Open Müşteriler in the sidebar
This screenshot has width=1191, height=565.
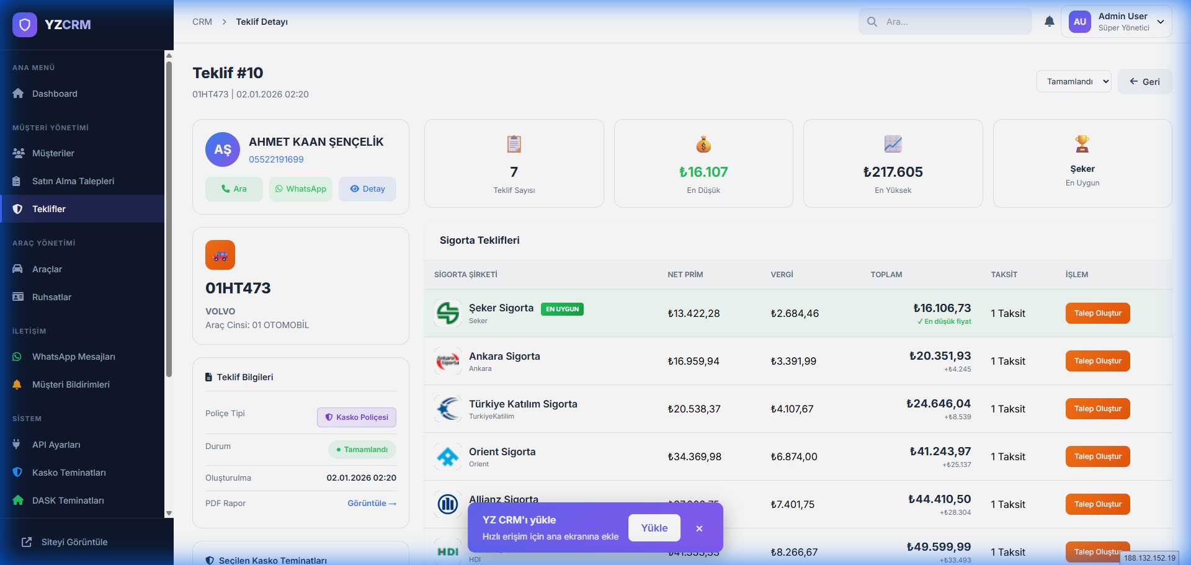pos(53,153)
